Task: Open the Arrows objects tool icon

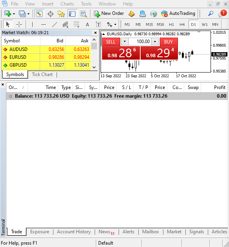Action: coord(109,24)
